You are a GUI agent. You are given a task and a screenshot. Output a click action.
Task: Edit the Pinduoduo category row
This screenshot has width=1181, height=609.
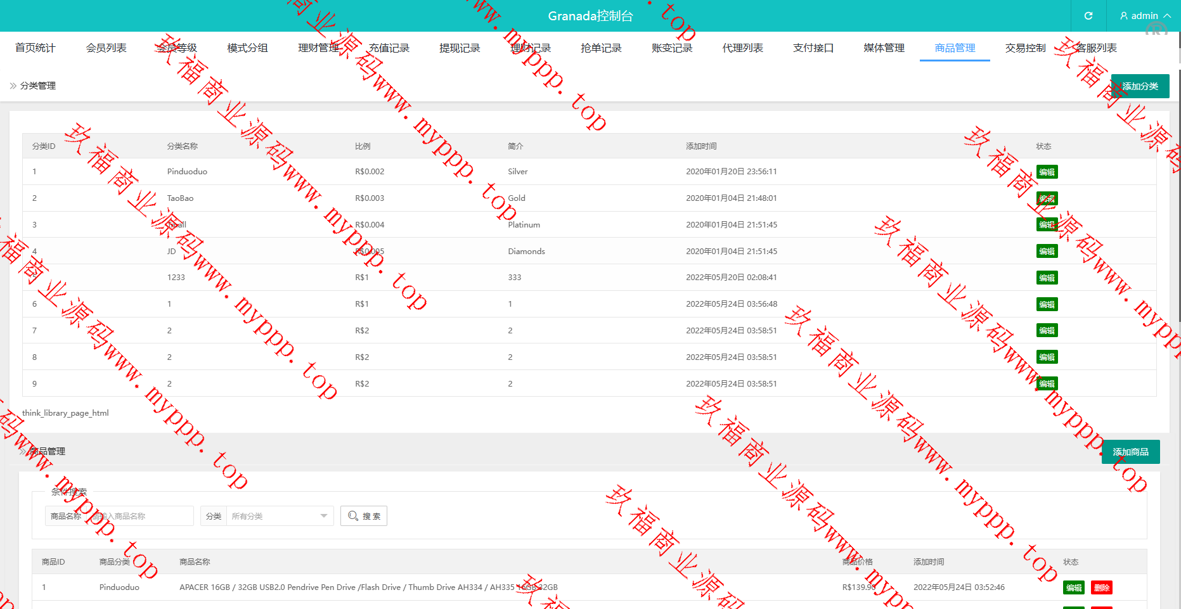point(1047,172)
